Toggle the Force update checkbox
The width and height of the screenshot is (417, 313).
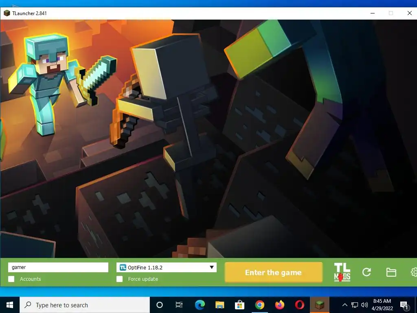click(x=119, y=279)
